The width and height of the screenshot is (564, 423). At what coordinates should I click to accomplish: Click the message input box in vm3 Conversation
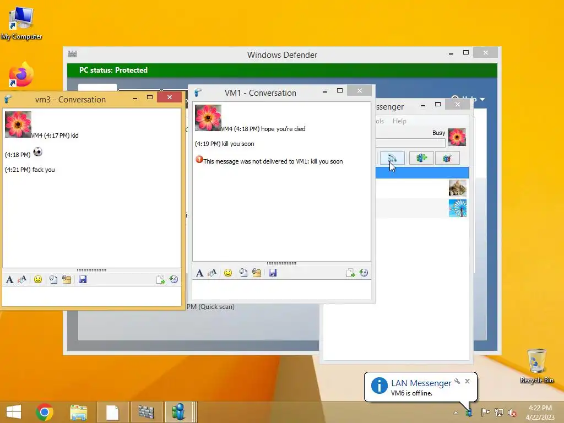(x=92, y=296)
